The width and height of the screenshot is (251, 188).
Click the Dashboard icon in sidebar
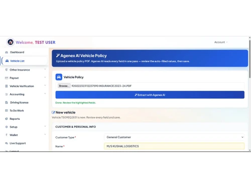[x=7, y=52]
